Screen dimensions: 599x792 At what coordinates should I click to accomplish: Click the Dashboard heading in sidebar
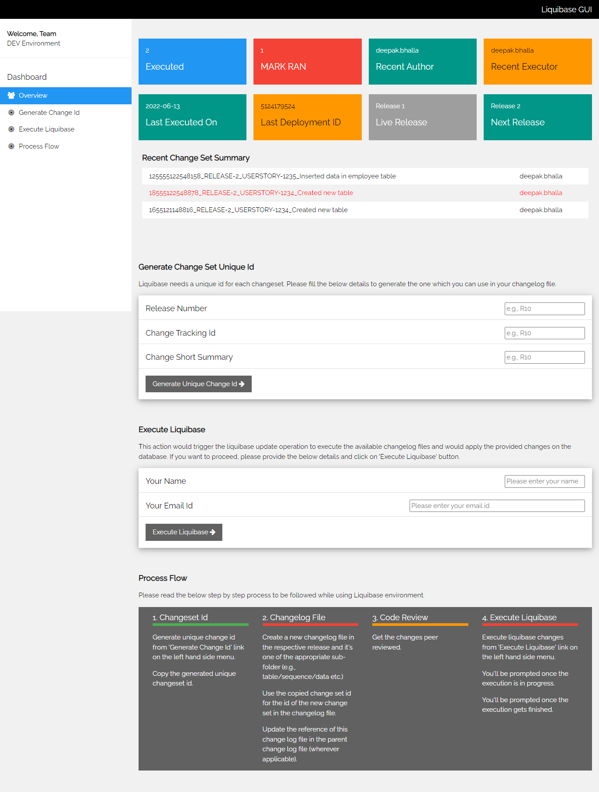pyautogui.click(x=27, y=77)
